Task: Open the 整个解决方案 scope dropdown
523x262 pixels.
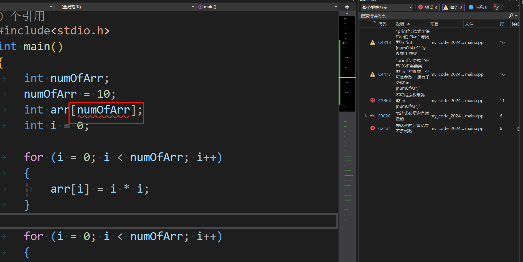Action: [387, 7]
